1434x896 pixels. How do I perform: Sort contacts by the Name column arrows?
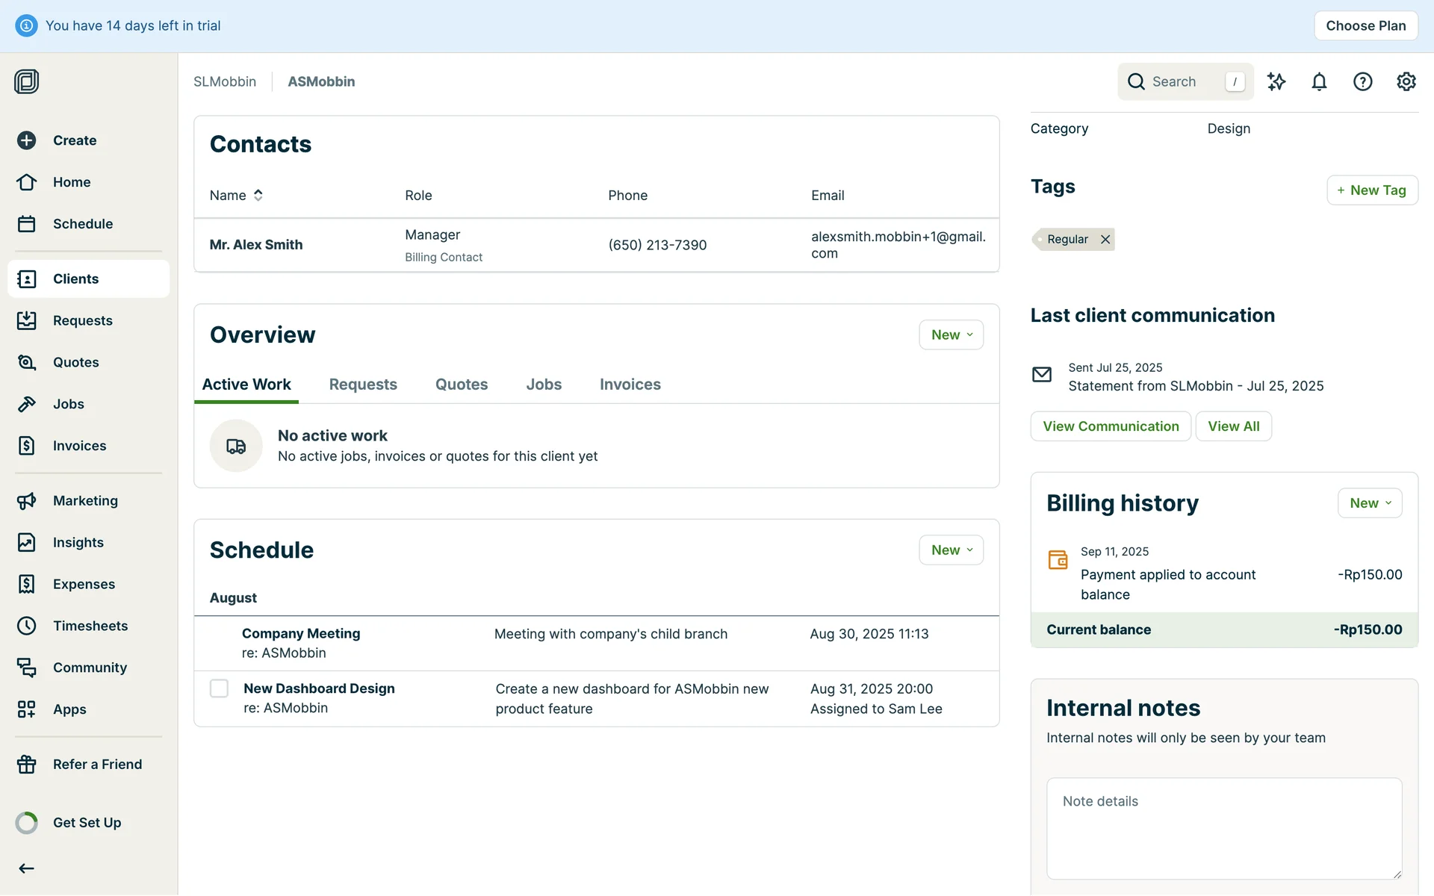[x=258, y=195]
